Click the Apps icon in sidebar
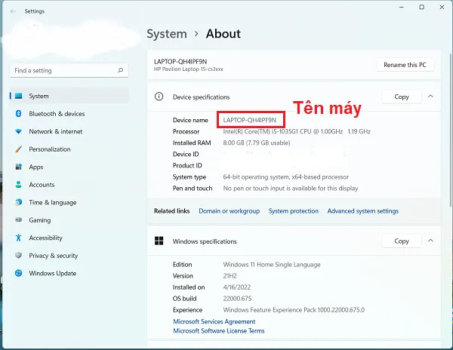This screenshot has width=453, height=350. coord(18,167)
